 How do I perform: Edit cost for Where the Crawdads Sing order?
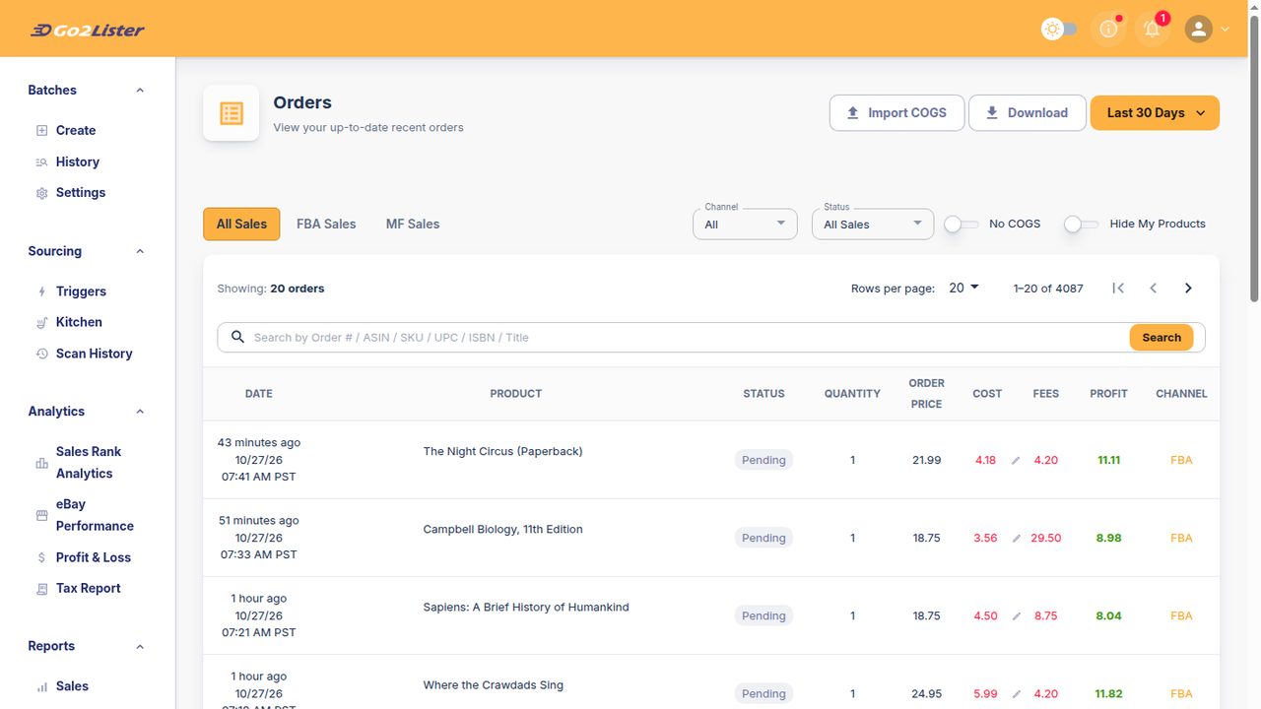tap(1016, 694)
